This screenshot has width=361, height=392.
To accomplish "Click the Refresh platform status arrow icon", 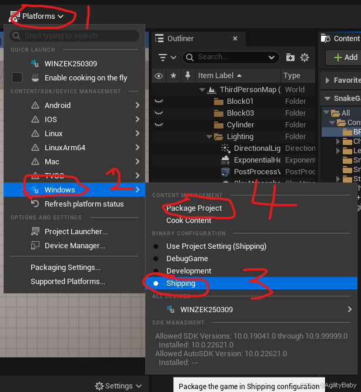I will tap(35, 204).
